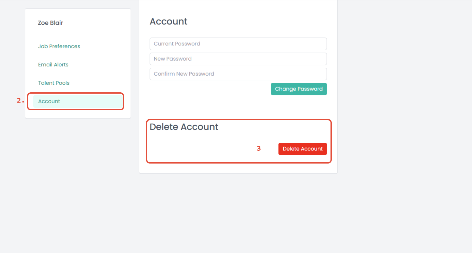Click the Zoe Blair profile name
Screen dimensions: 472x253
point(50,23)
